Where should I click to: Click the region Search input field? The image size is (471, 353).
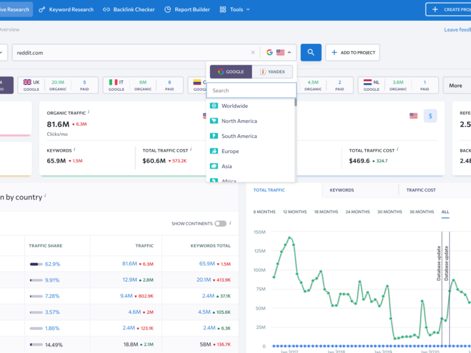click(x=251, y=90)
